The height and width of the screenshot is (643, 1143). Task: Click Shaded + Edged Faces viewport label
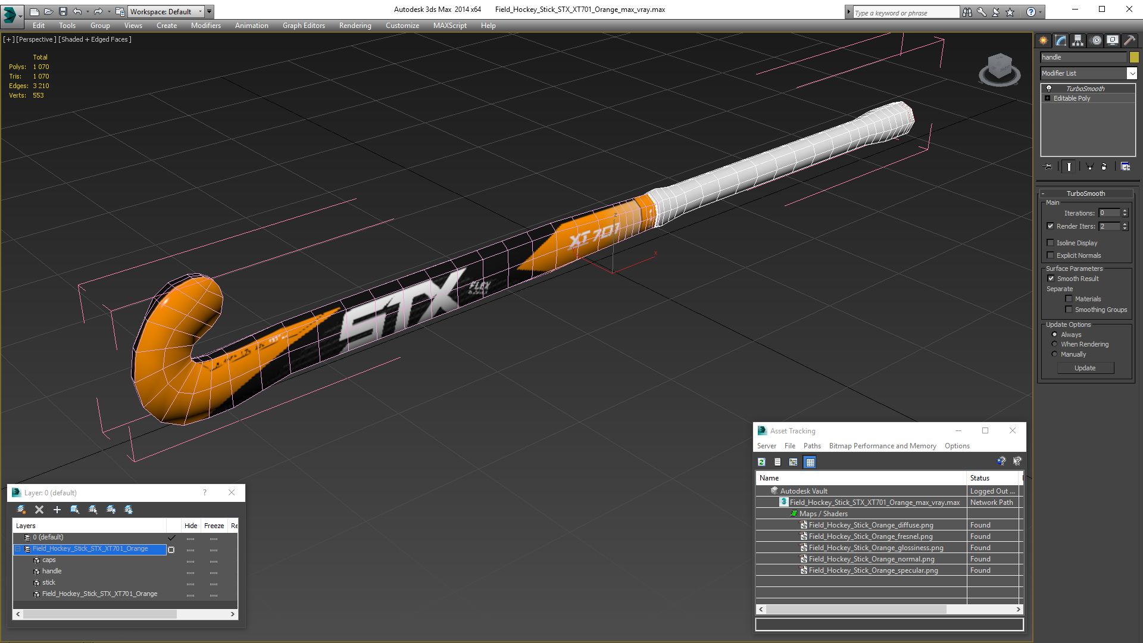tap(95, 39)
